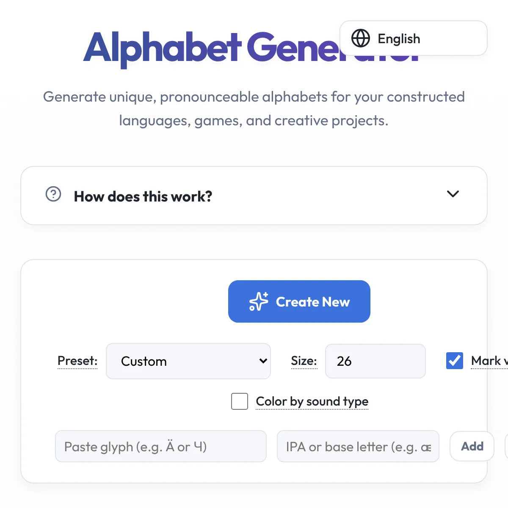Click the Mark option label text
The height and width of the screenshot is (508, 508).
489,361
